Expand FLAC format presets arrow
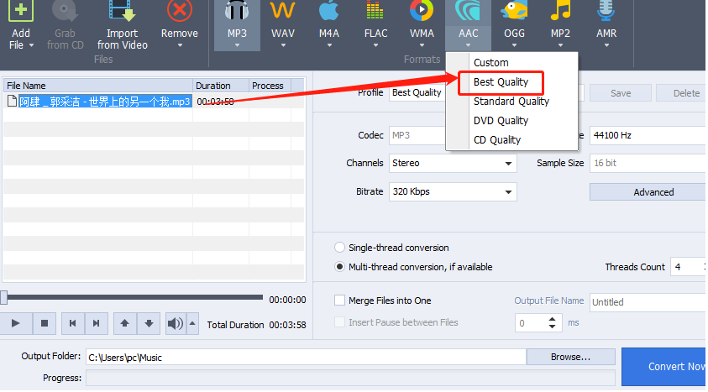Screen dimensions: 708x392 (375, 45)
